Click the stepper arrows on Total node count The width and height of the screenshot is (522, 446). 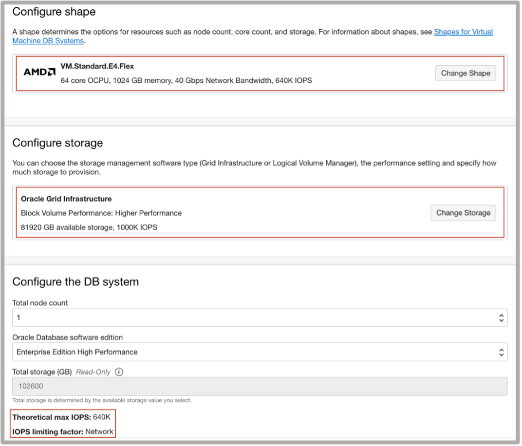pyautogui.click(x=501, y=317)
